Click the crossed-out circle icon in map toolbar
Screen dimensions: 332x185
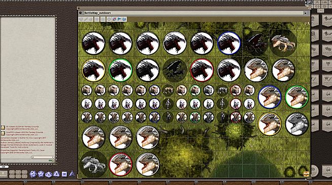114,19
